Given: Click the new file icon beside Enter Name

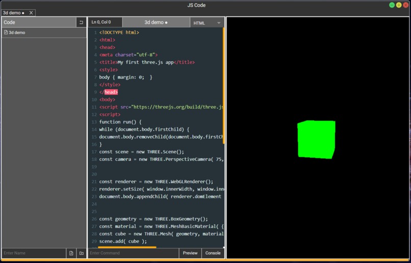Looking at the screenshot, I should [71, 253].
